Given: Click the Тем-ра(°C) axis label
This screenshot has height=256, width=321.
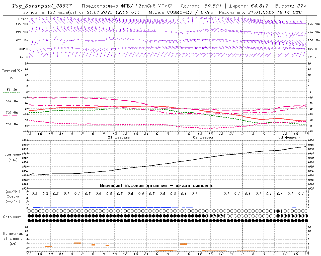Looking at the screenshot, I should pyautogui.click(x=12, y=71).
